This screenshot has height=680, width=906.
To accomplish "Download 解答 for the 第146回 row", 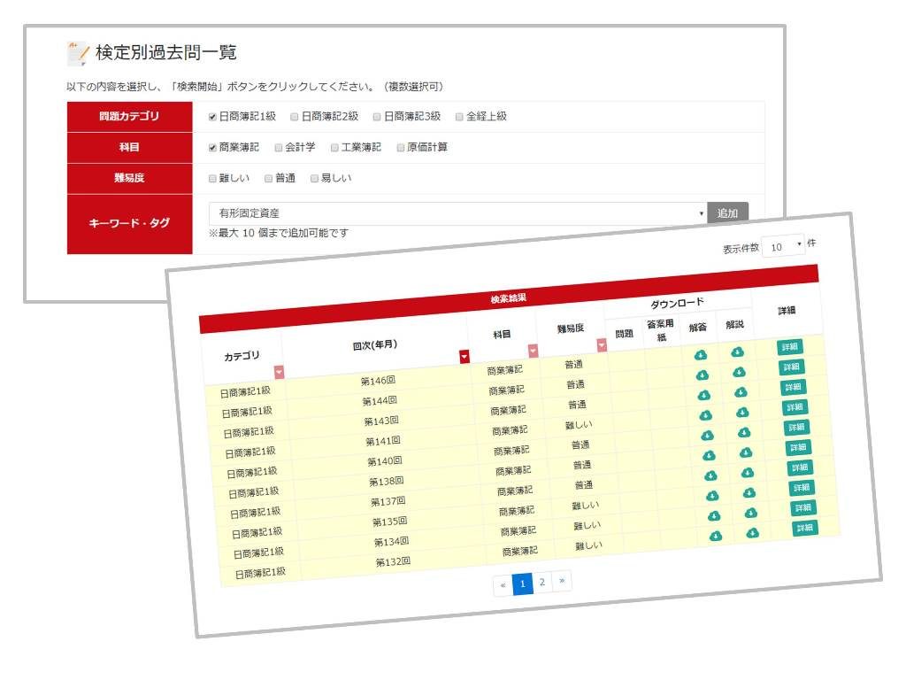I will click(701, 355).
